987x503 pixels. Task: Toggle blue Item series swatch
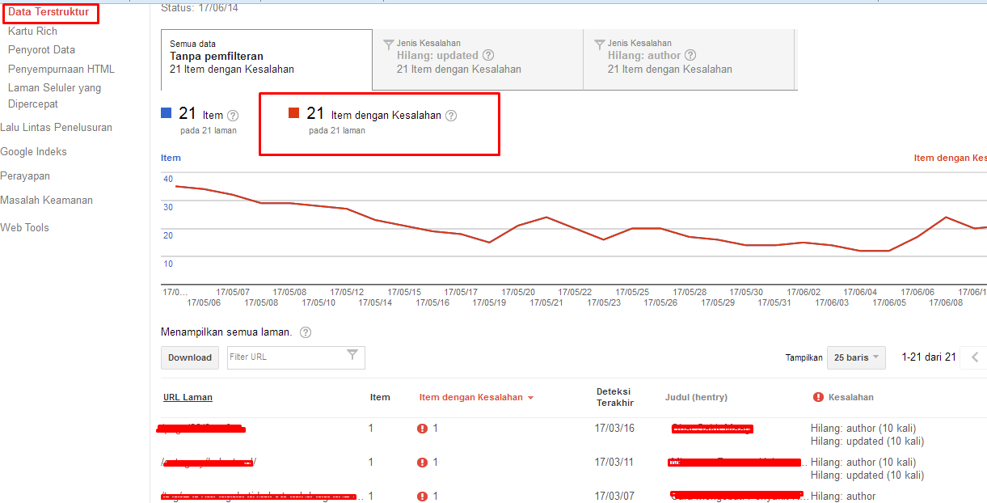[x=166, y=113]
